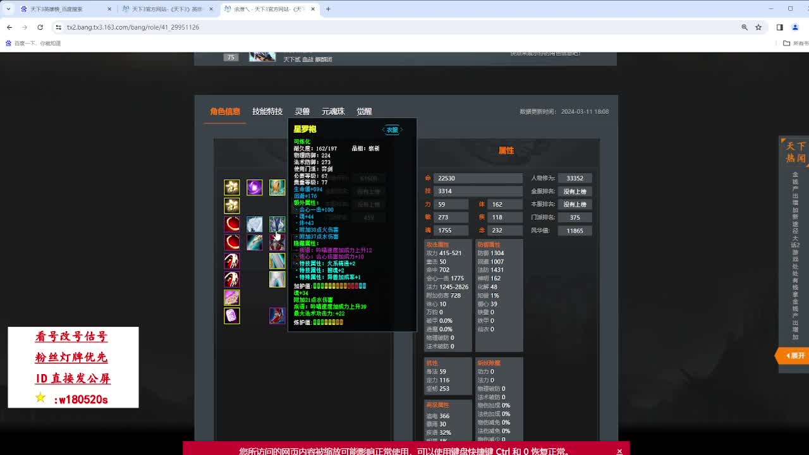Image resolution: width=809 pixels, height=455 pixels.
Task: Click the 风华值 value 11865
Action: point(575,231)
